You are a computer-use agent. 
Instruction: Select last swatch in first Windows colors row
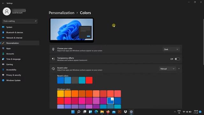coord(118,94)
